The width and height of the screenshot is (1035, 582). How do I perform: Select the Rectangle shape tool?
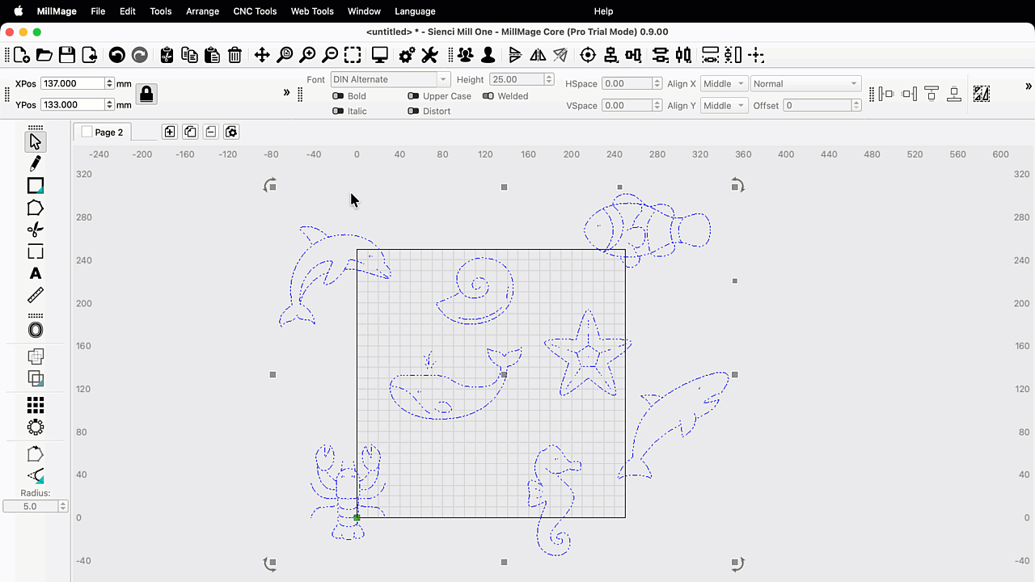pyautogui.click(x=36, y=186)
